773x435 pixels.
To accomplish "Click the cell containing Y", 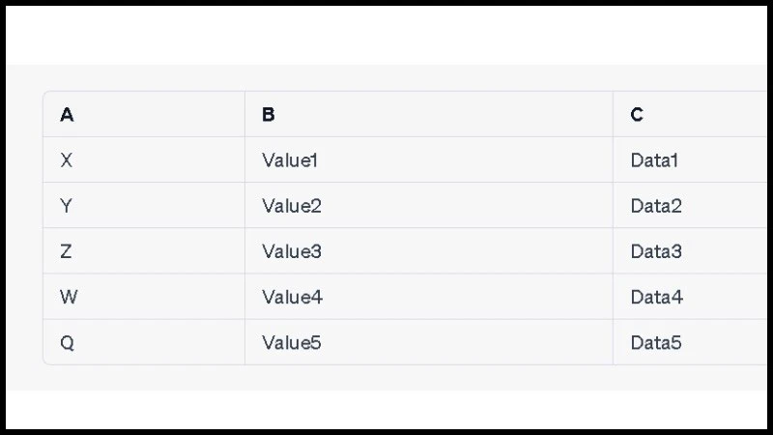I will tap(67, 206).
